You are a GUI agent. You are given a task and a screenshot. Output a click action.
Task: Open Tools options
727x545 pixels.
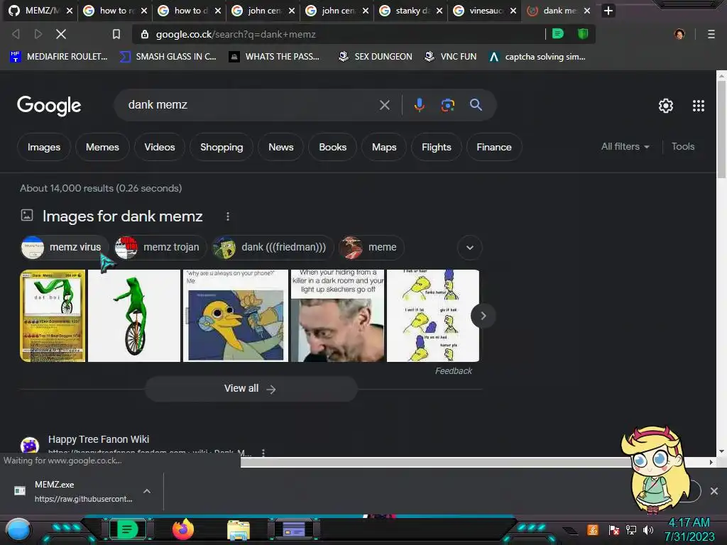tap(683, 146)
